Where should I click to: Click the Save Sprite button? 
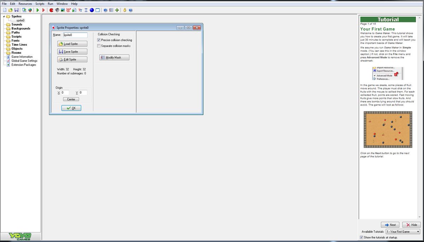[72, 52]
